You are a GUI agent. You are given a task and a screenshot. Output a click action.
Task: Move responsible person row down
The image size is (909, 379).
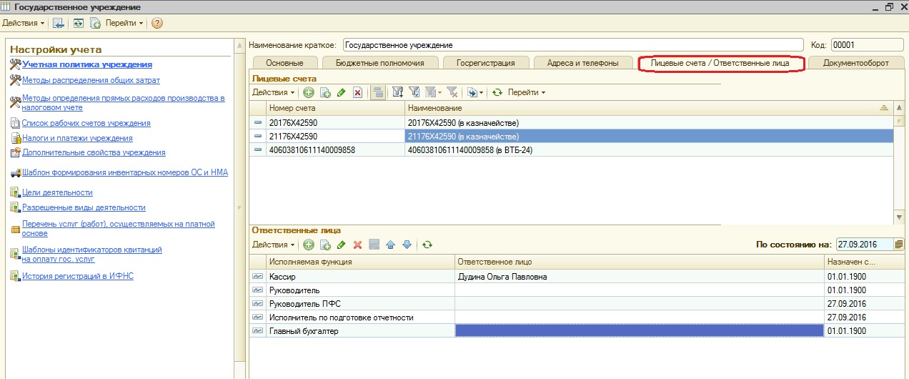click(407, 245)
